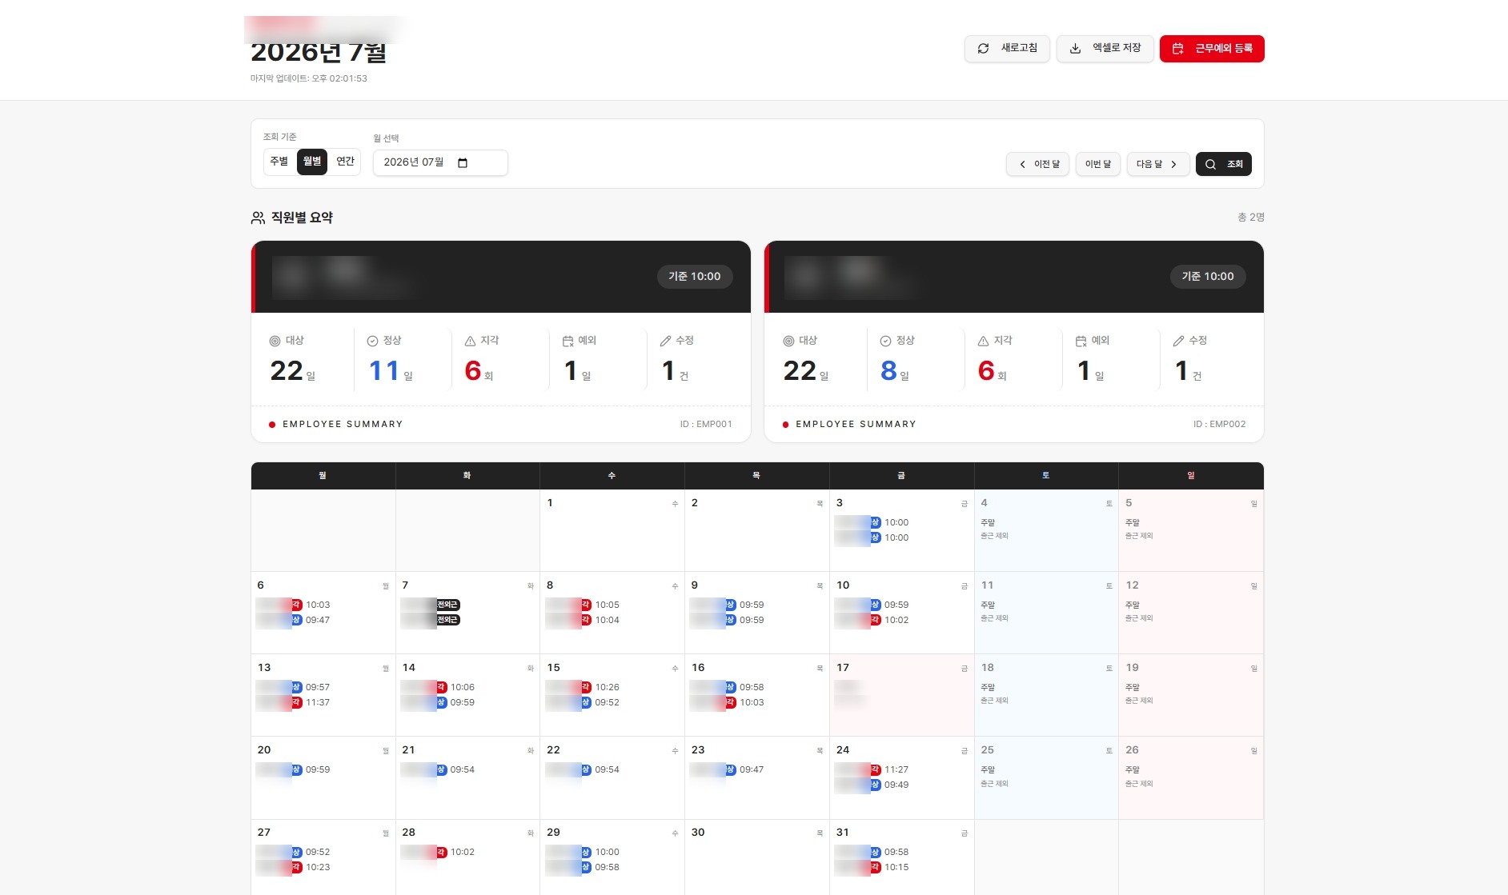
Task: Click first 전외근 badge on day 7
Action: [x=447, y=605]
